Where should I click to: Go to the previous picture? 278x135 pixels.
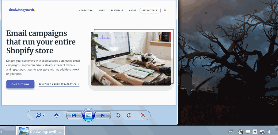pyautogui.click(x=74, y=115)
